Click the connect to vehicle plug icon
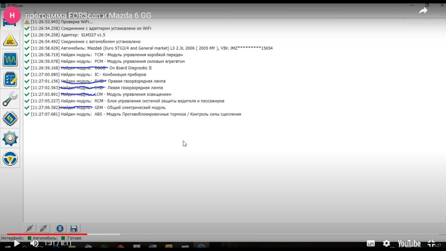The height and width of the screenshot is (251, 446). pos(30,228)
